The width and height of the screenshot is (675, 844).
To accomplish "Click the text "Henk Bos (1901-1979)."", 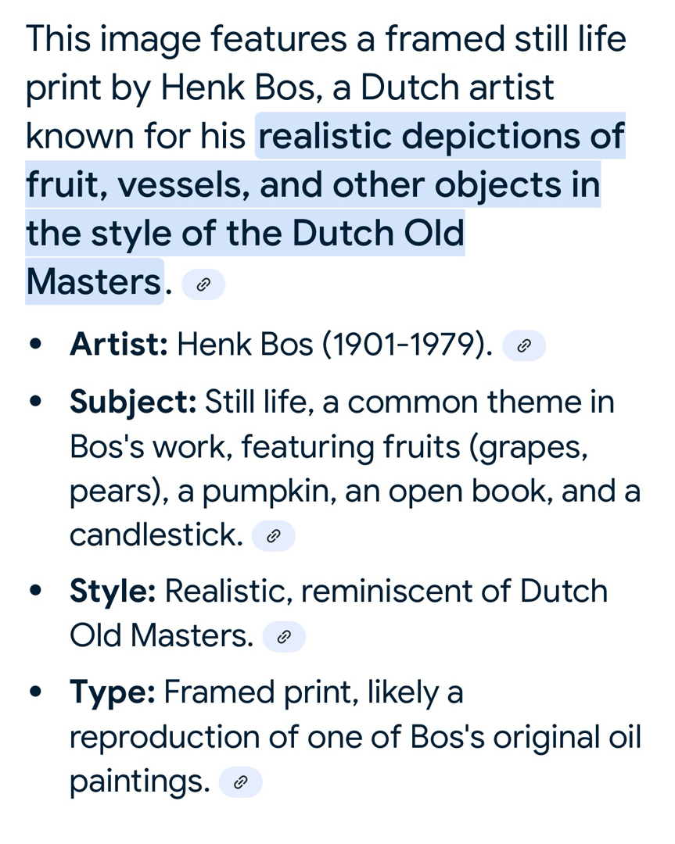I will pos(336,345).
